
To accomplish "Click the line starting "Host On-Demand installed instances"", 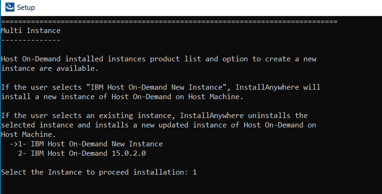I will tap(158, 59).
